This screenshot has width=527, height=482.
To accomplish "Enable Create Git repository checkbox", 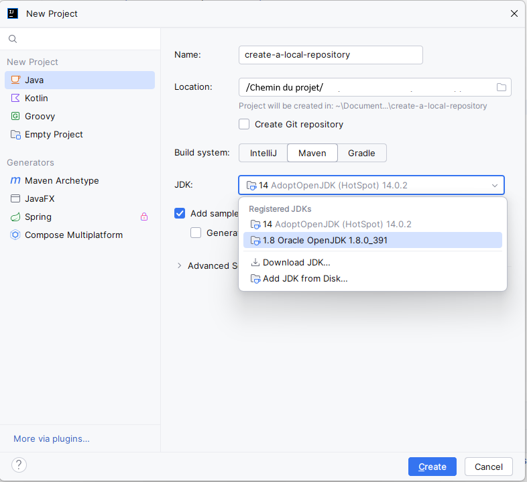I will point(244,125).
